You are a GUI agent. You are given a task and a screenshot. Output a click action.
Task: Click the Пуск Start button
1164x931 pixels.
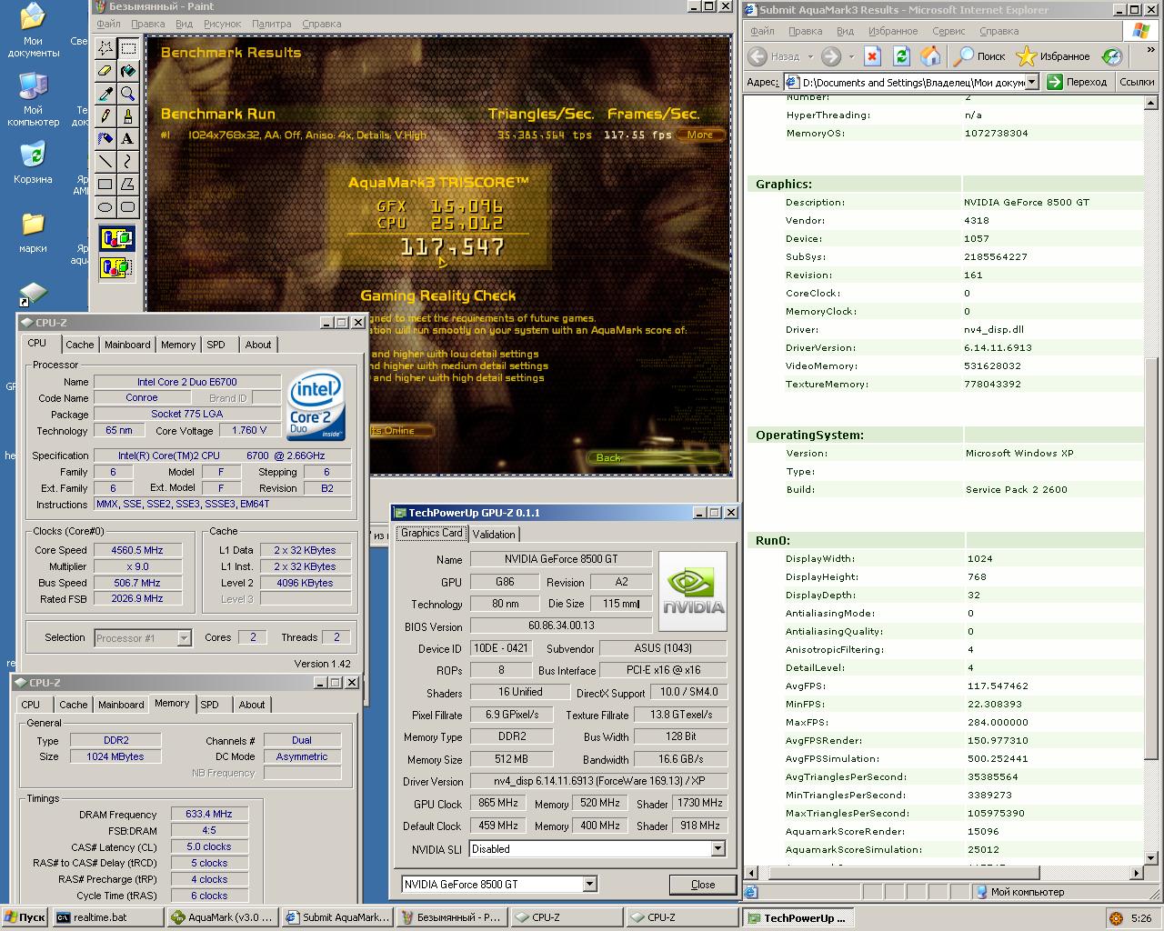25,917
